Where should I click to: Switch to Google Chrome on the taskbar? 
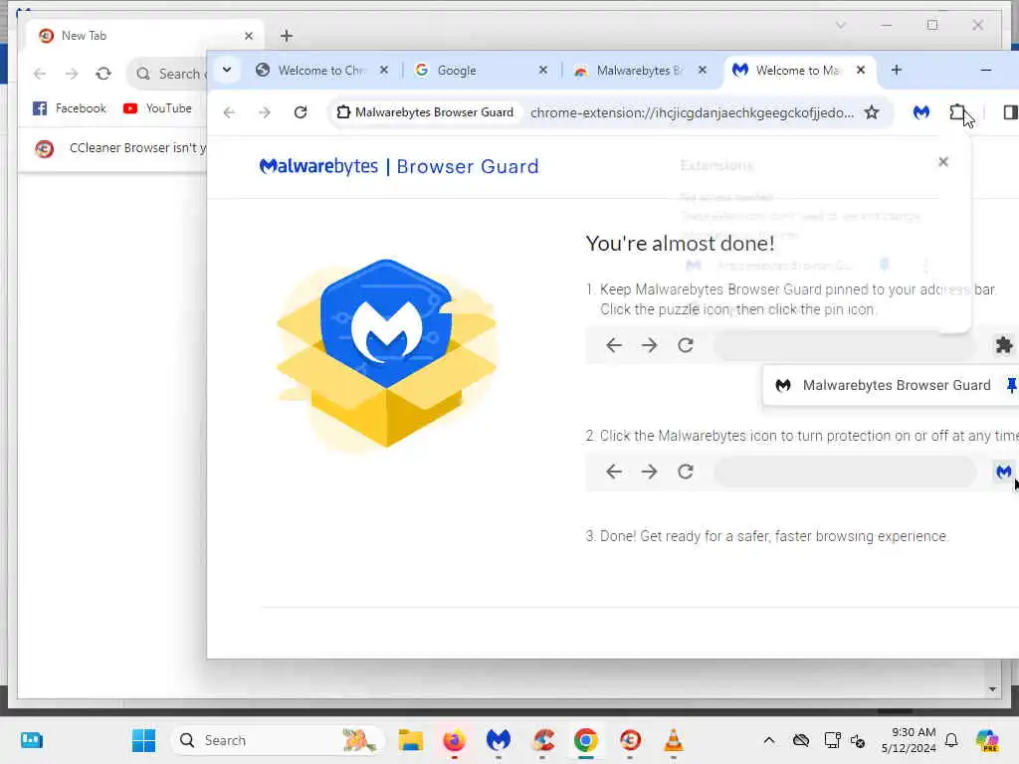coord(585,740)
